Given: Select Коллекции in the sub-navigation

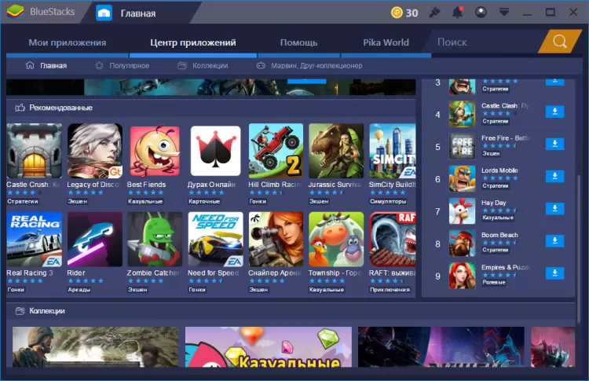Looking at the screenshot, I should 203,66.
